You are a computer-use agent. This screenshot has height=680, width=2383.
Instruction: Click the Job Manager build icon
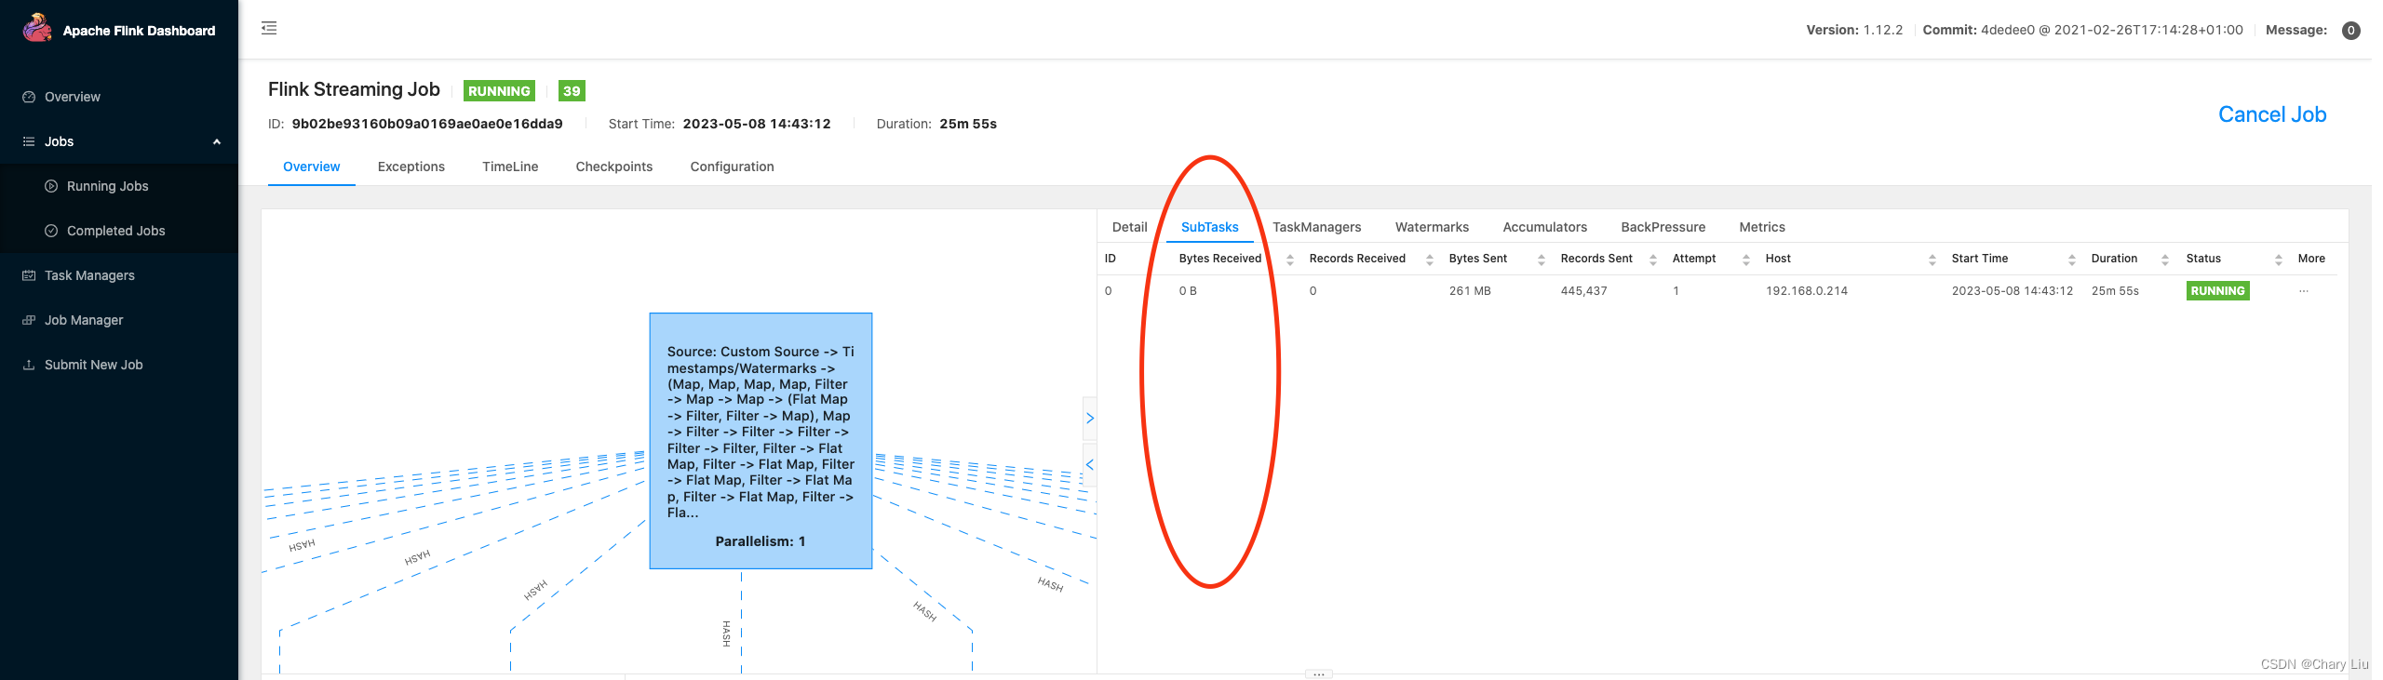(29, 320)
